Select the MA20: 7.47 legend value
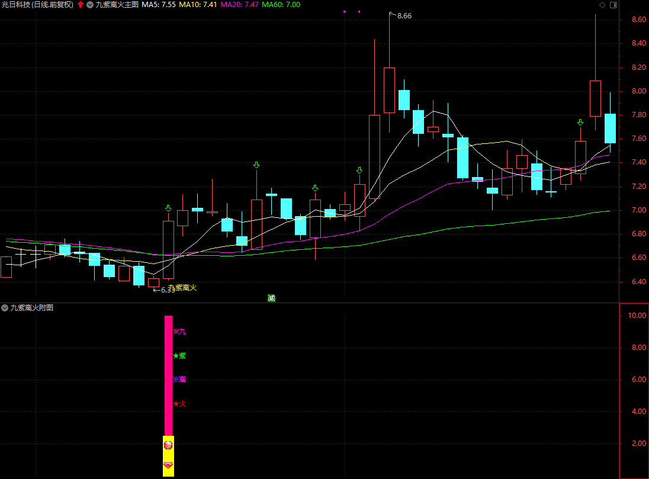Screen dimensions: 649x479 point(240,5)
